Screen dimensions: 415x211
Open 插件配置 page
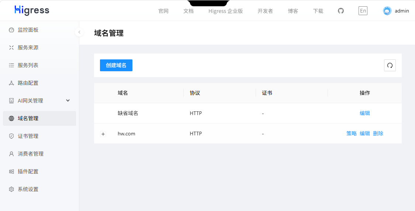click(39, 172)
